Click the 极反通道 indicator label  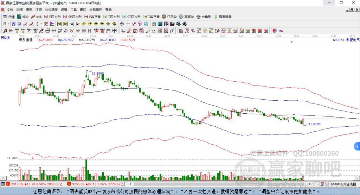(x=26, y=40)
